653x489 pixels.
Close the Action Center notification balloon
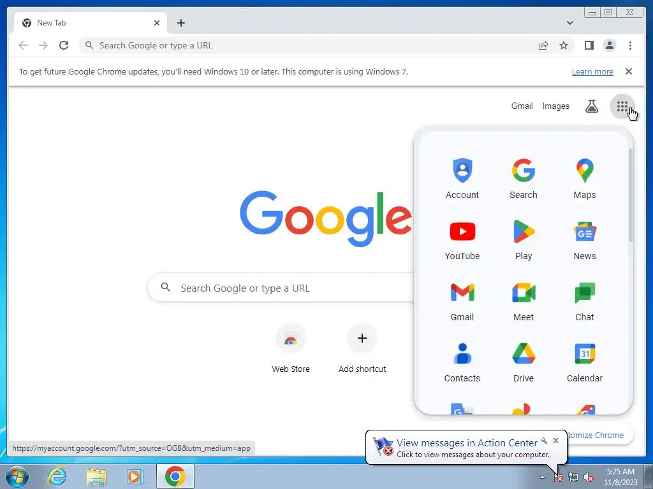pyautogui.click(x=555, y=441)
